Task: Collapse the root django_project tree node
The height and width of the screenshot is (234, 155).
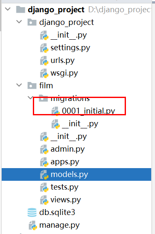Action: [8, 9]
